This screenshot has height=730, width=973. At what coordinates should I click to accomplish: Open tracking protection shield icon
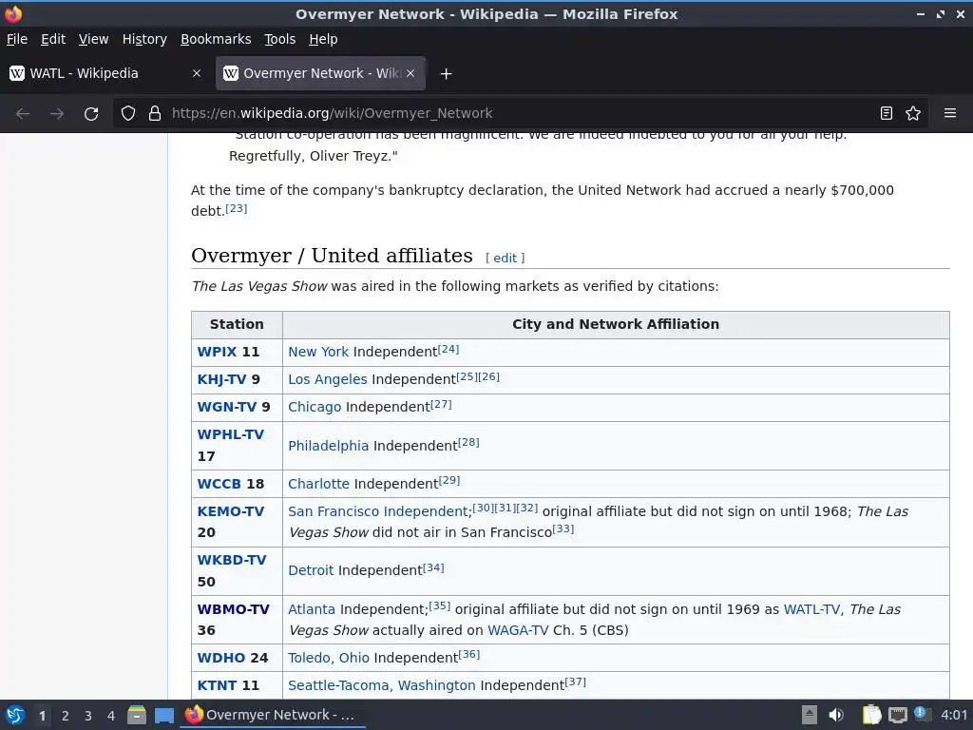[x=128, y=114]
